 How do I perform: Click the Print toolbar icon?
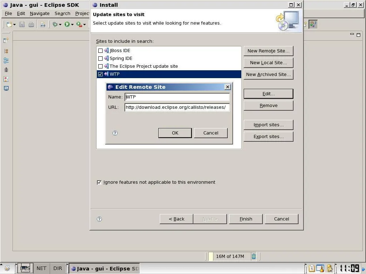pos(31,24)
